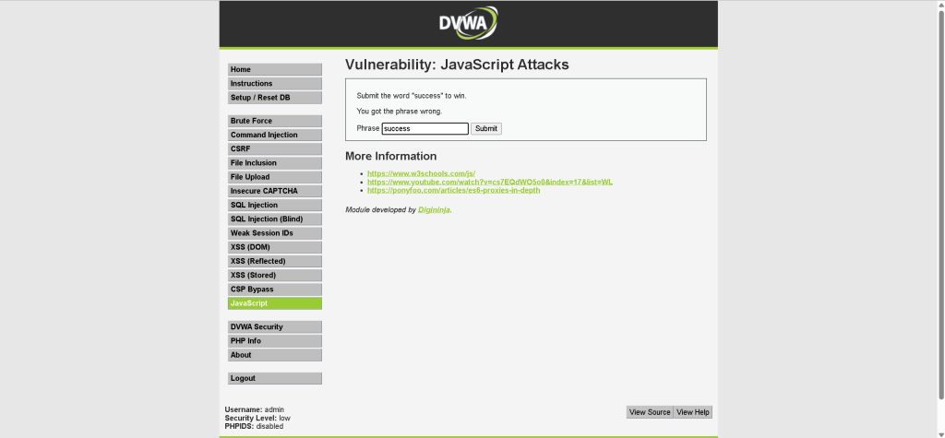The width and height of the screenshot is (945, 438).
Task: Open File Upload module
Action: point(275,177)
